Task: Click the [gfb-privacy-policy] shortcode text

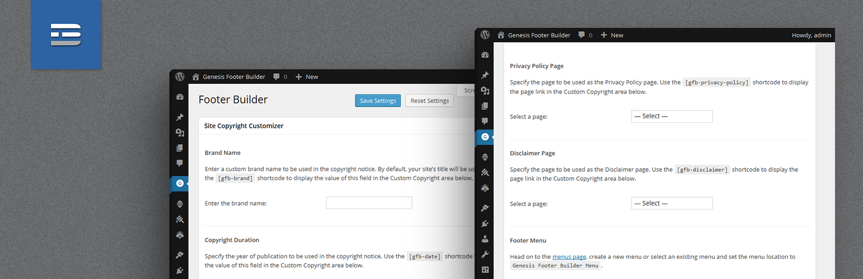Action: (717, 82)
